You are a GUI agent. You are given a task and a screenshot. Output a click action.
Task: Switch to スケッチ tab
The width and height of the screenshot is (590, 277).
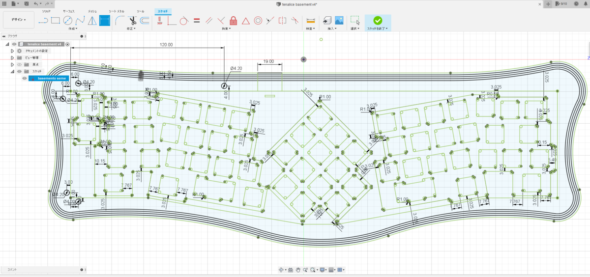[163, 10]
